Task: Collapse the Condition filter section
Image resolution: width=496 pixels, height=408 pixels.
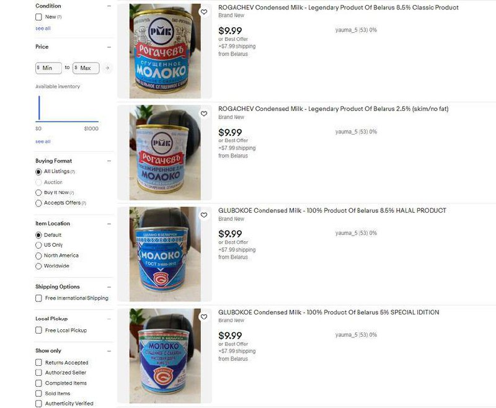Action: coord(109,6)
